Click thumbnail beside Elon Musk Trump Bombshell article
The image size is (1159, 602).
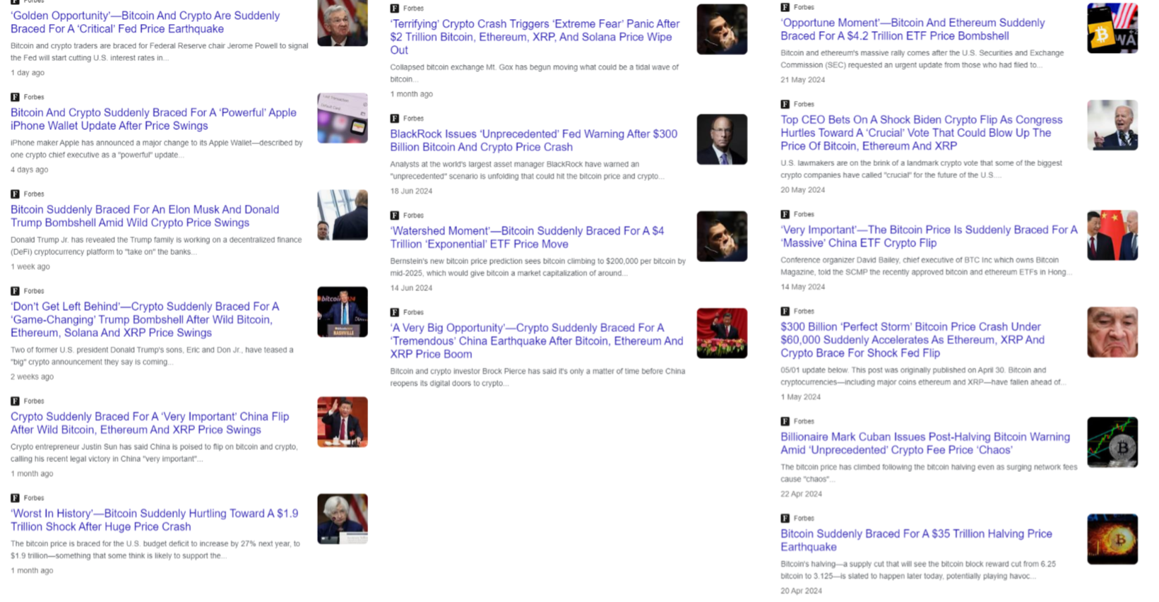(x=343, y=215)
